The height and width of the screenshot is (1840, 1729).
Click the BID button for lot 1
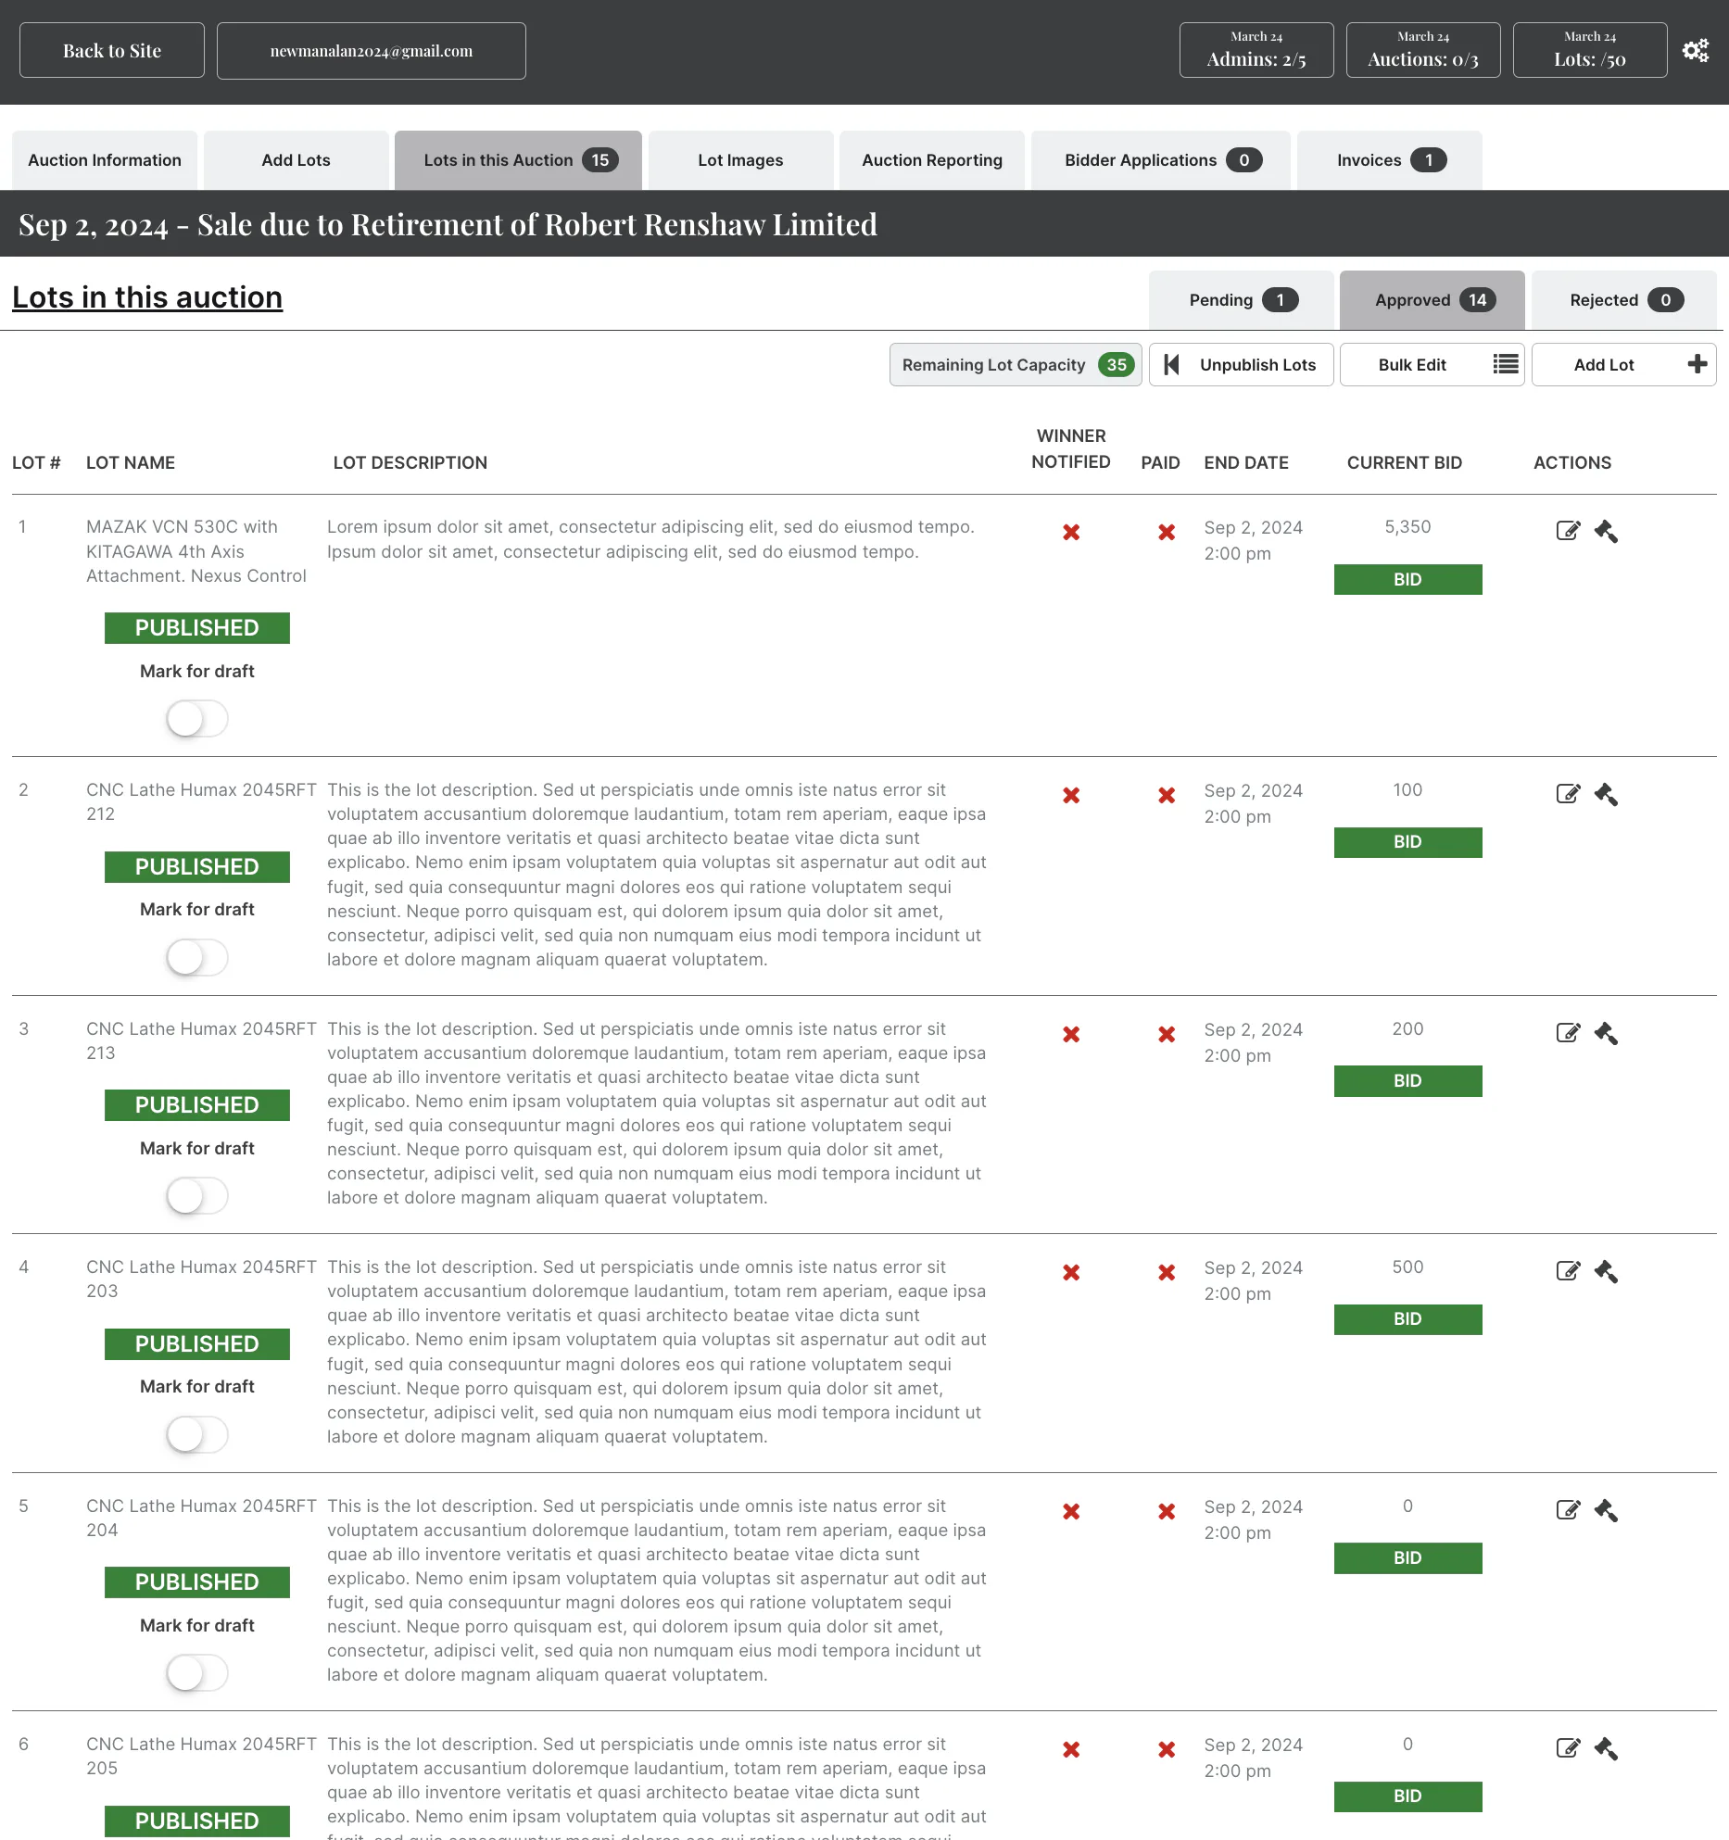pos(1407,580)
